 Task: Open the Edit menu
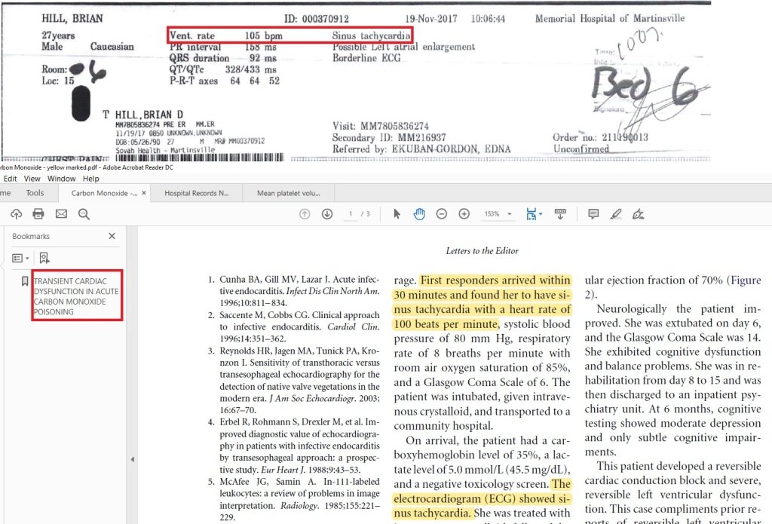[10, 178]
